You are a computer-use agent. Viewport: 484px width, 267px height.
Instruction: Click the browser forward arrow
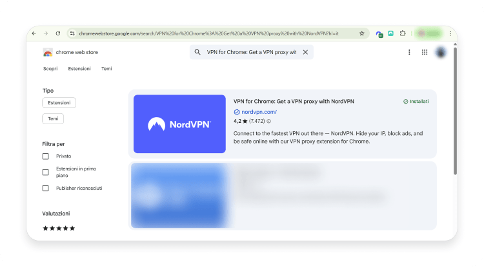point(46,33)
